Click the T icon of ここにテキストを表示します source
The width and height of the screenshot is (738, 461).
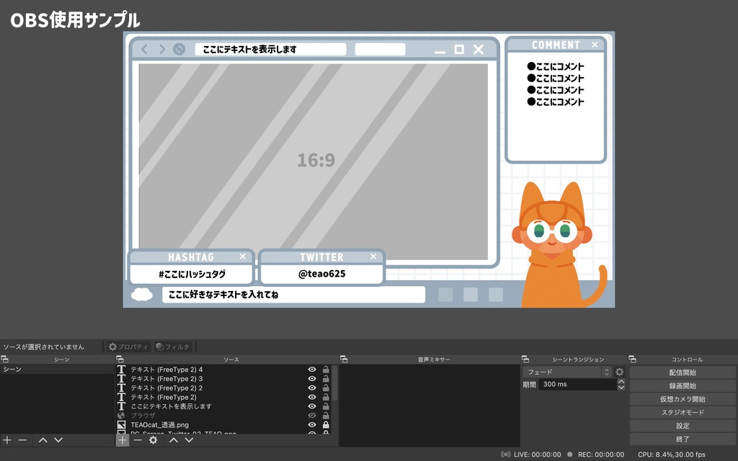[x=121, y=406]
